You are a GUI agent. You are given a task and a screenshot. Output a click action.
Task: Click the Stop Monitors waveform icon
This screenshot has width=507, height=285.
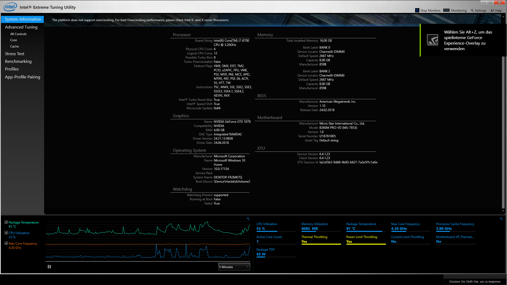417,10
